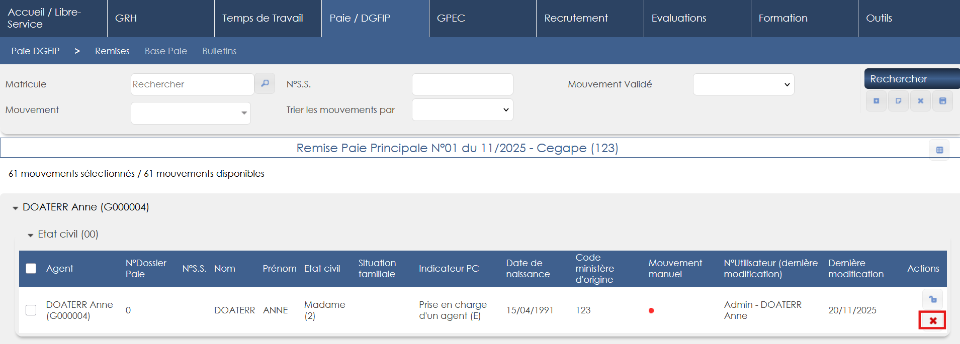Check the select-all checkbox in table header
The image size is (960, 344).
tap(31, 269)
